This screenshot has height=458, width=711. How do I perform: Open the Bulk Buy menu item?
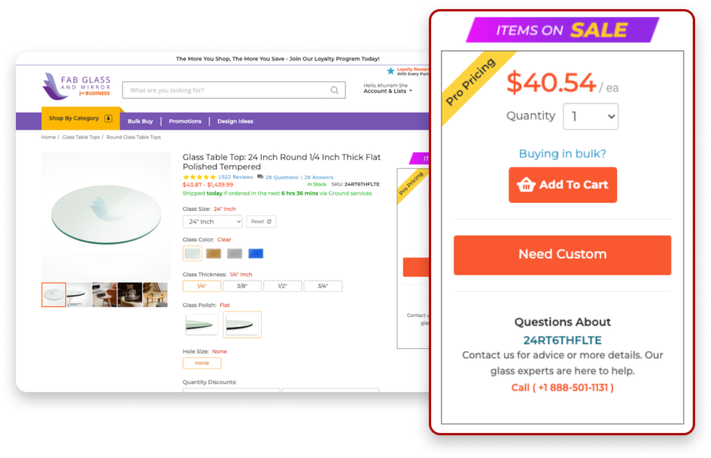140,121
